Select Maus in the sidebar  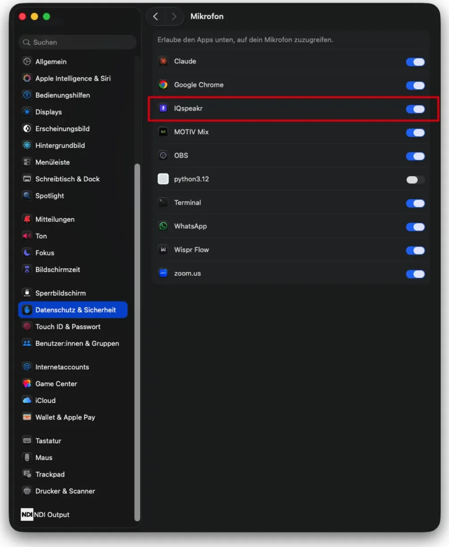tap(73, 457)
